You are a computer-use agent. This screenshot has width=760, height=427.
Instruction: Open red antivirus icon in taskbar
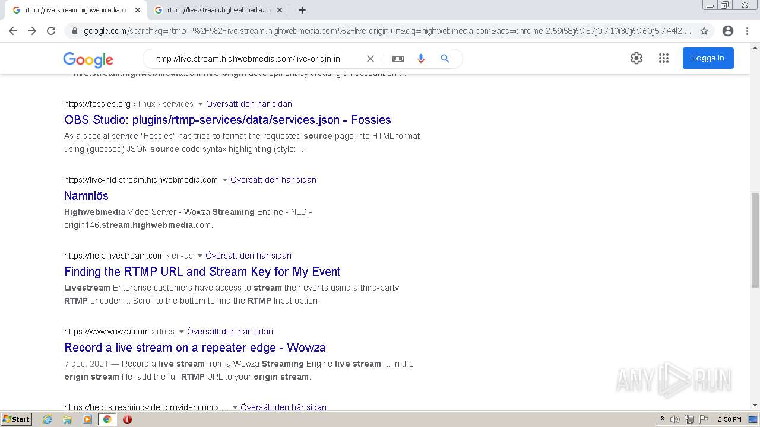[x=127, y=419]
